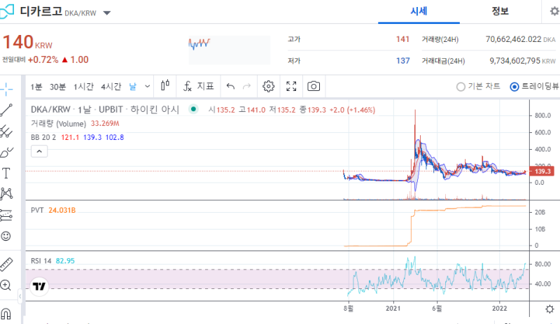Open time axis settings gear

tap(549, 309)
